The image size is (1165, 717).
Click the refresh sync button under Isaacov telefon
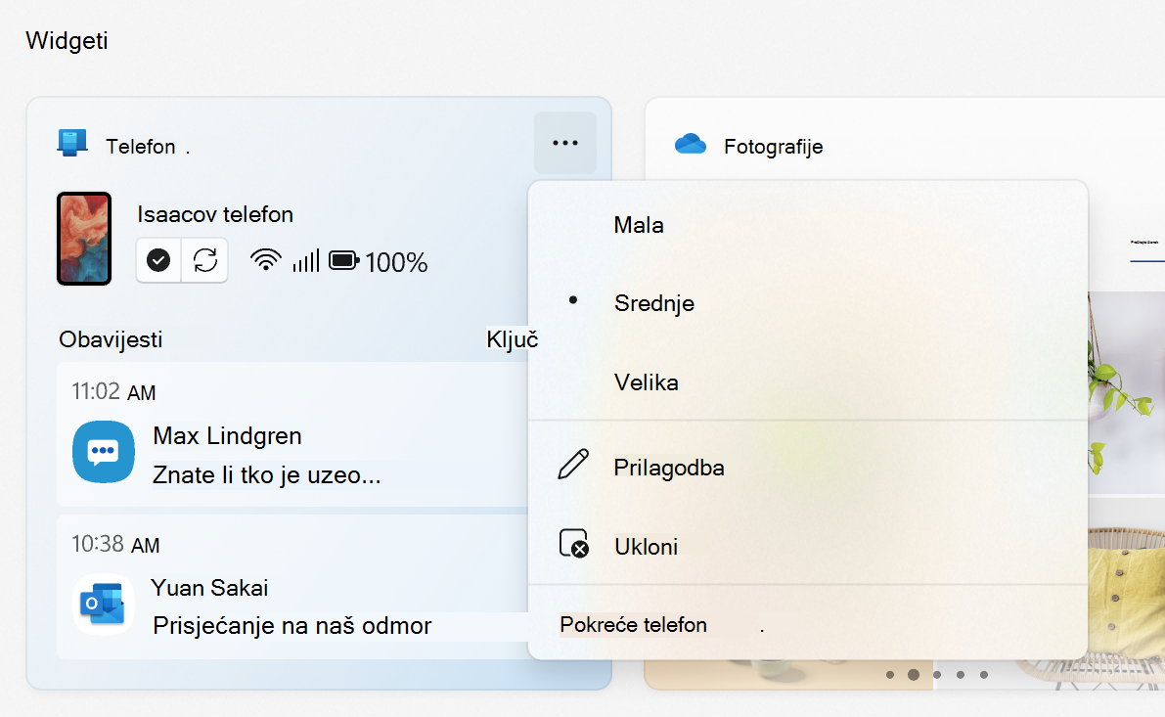[205, 260]
